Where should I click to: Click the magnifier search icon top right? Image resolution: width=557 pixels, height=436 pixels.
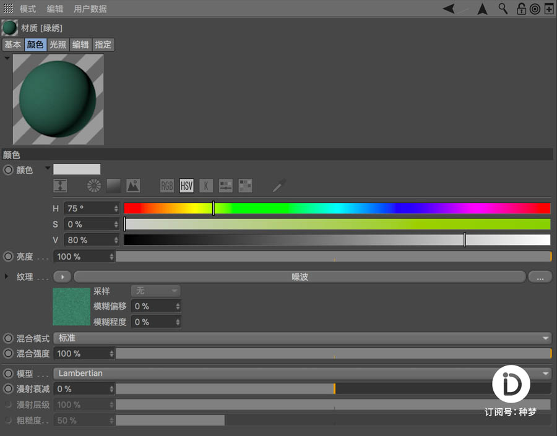coord(503,9)
